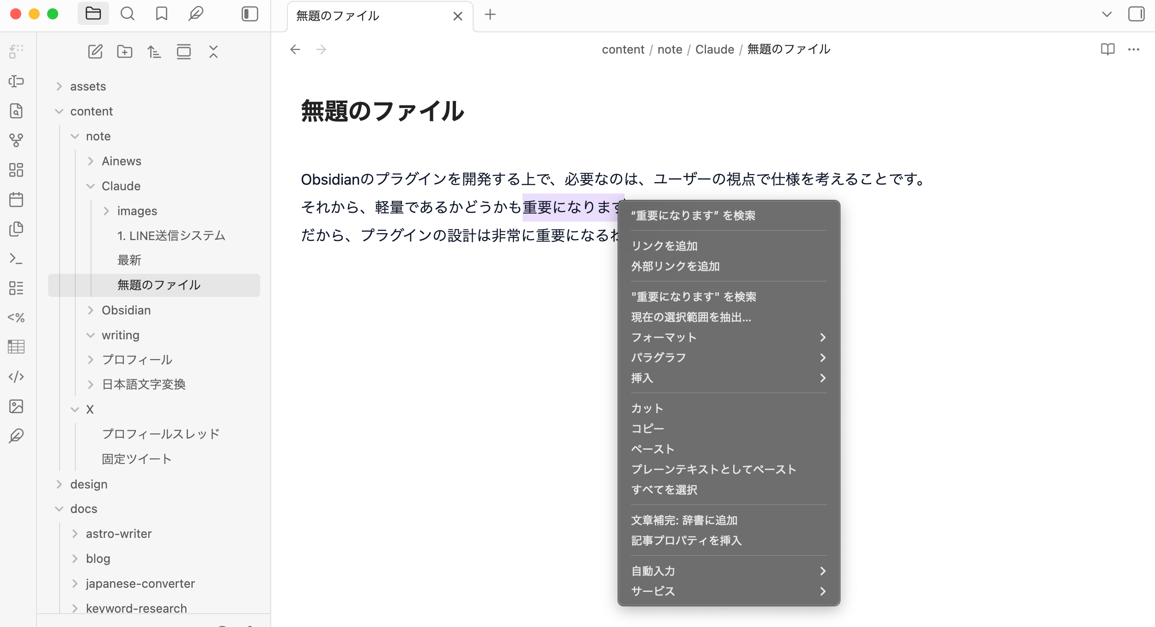Image resolution: width=1155 pixels, height=627 pixels.
Task: Open the 挿入 submenu
Action: [729, 378]
